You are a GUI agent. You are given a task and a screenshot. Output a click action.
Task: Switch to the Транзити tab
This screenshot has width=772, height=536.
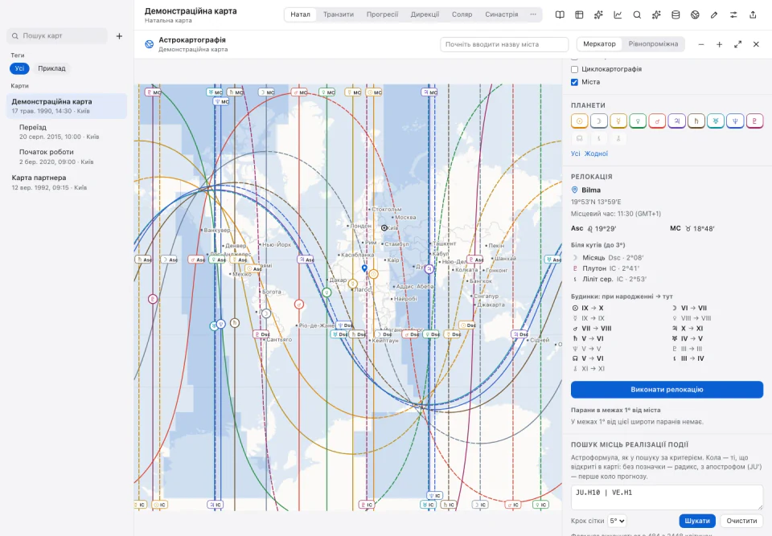(339, 14)
